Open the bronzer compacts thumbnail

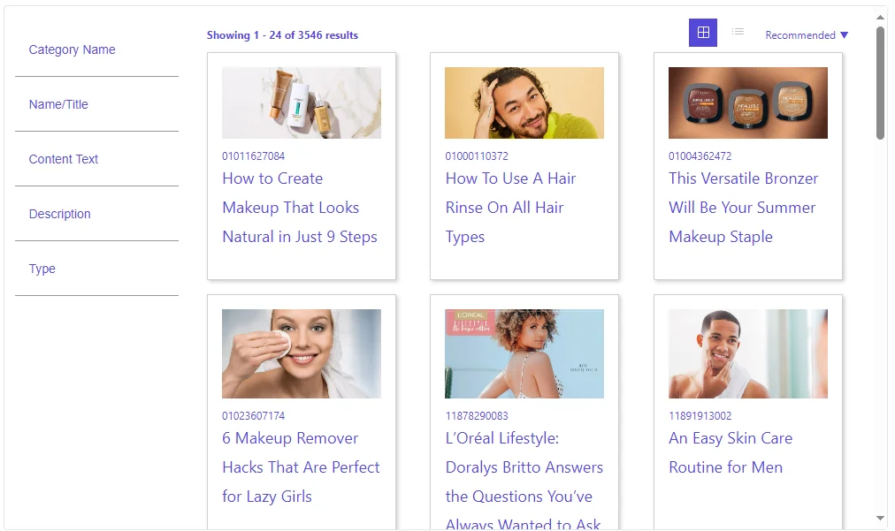click(747, 102)
